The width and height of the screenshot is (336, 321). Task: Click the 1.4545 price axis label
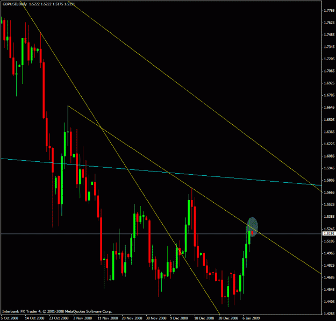pyautogui.click(x=329, y=289)
